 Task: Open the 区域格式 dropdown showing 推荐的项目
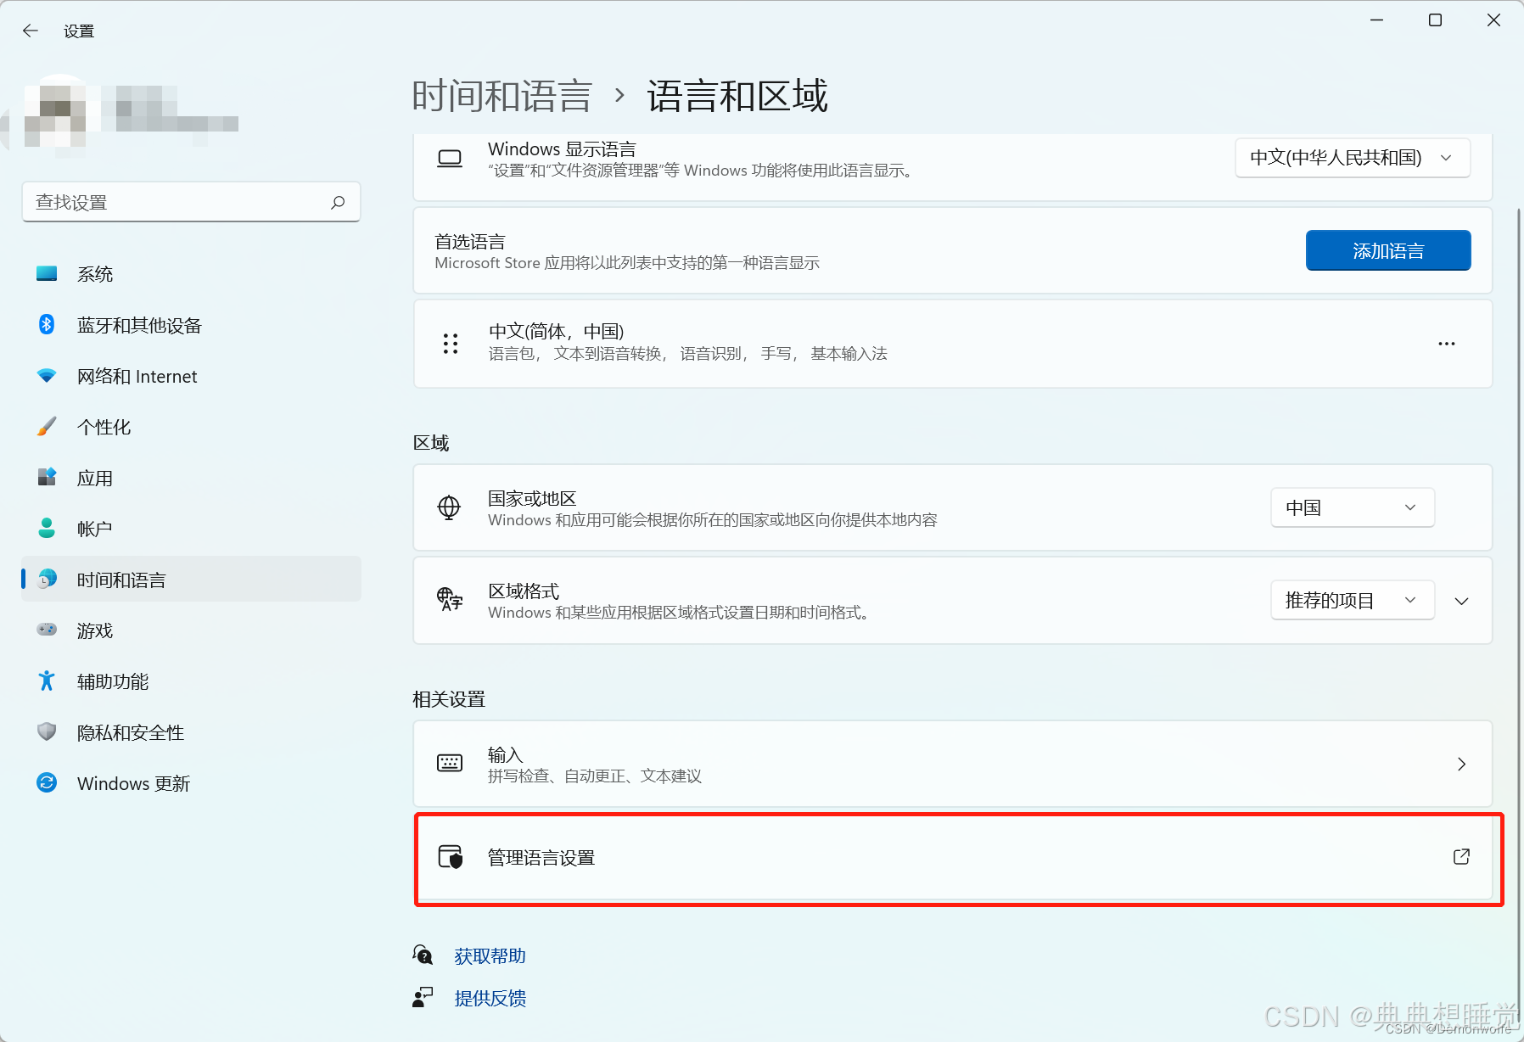1353,600
